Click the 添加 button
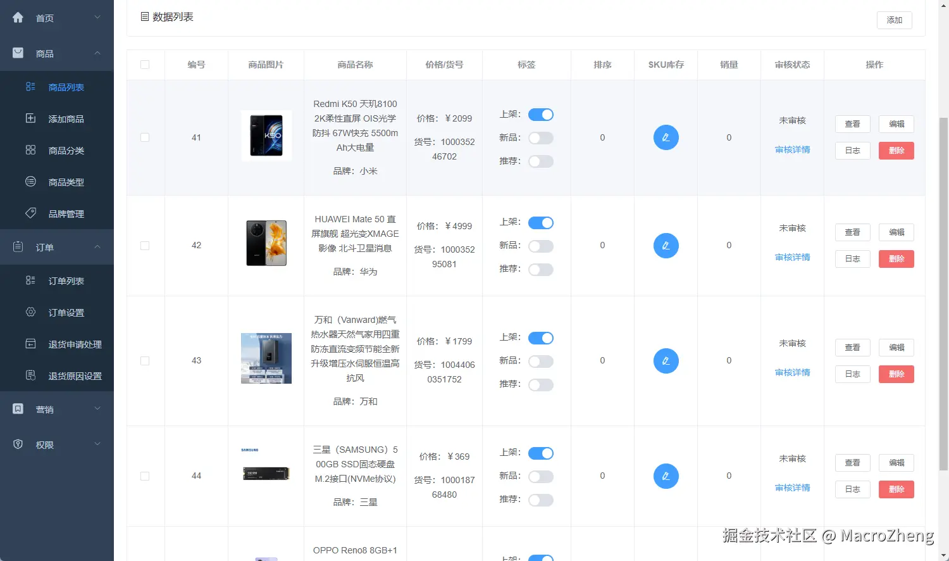Screen dimensions: 949x561 (x=894, y=20)
